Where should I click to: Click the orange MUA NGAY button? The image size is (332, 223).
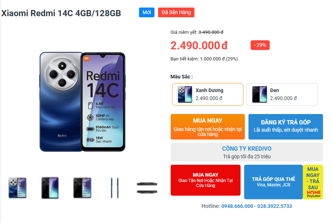[208, 127]
